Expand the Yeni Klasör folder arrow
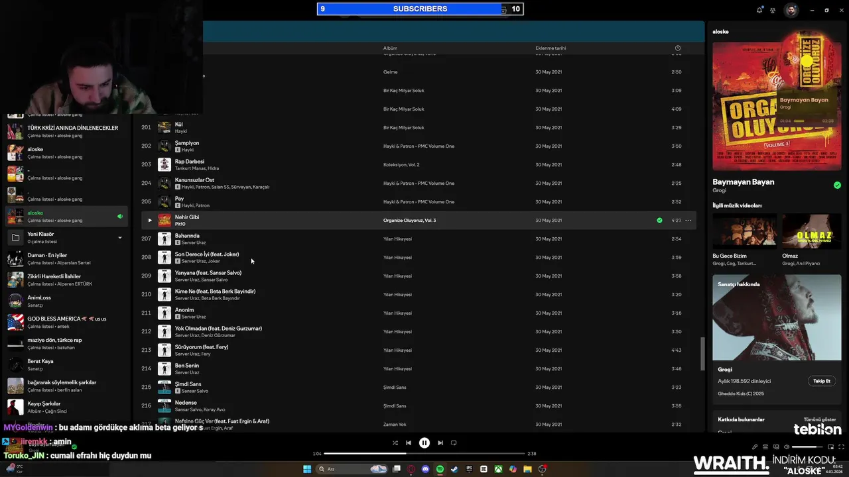 point(120,237)
